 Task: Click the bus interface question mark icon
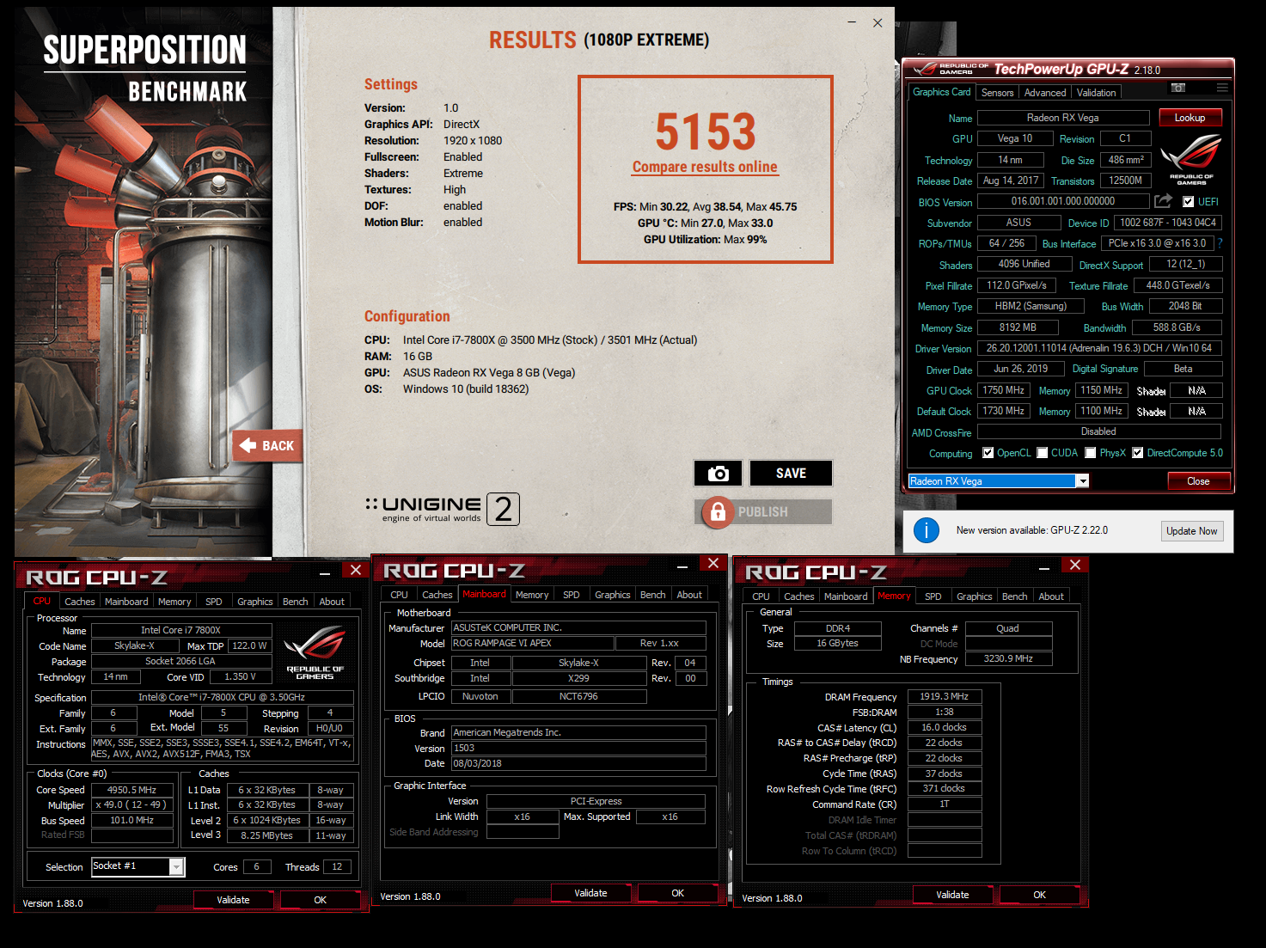click(x=1220, y=243)
